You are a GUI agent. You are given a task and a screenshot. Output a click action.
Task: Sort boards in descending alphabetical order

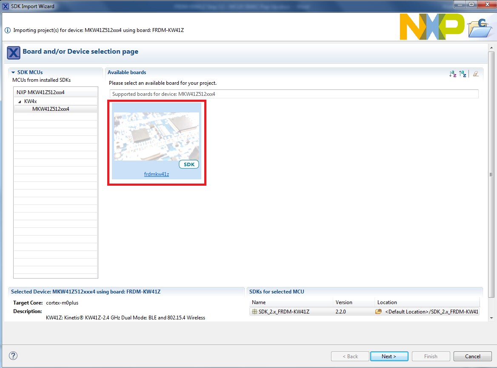pos(463,74)
